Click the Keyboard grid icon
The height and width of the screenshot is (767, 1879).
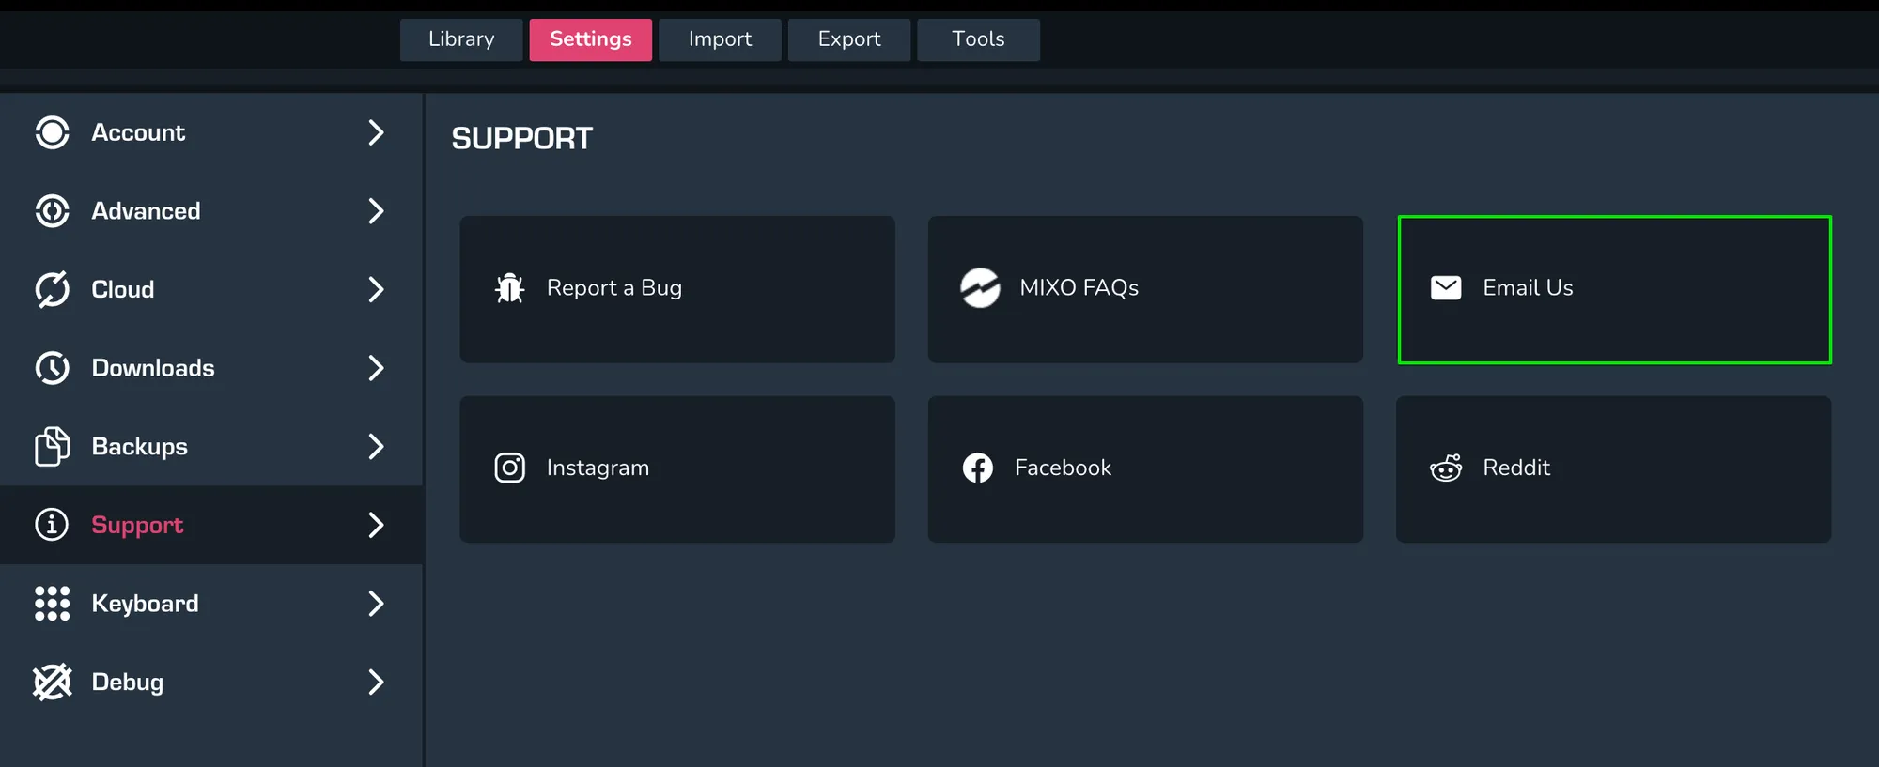point(52,604)
